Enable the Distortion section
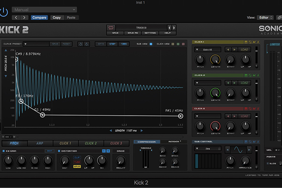This screenshot has width=282, height=188. 59,151
